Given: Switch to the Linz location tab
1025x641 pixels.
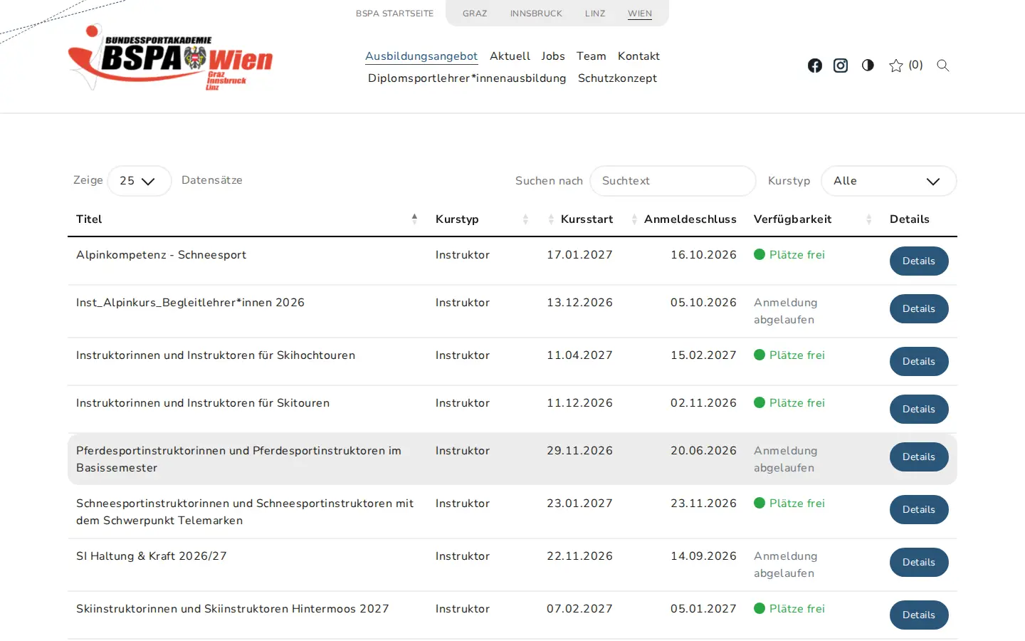Looking at the screenshot, I should coord(595,14).
